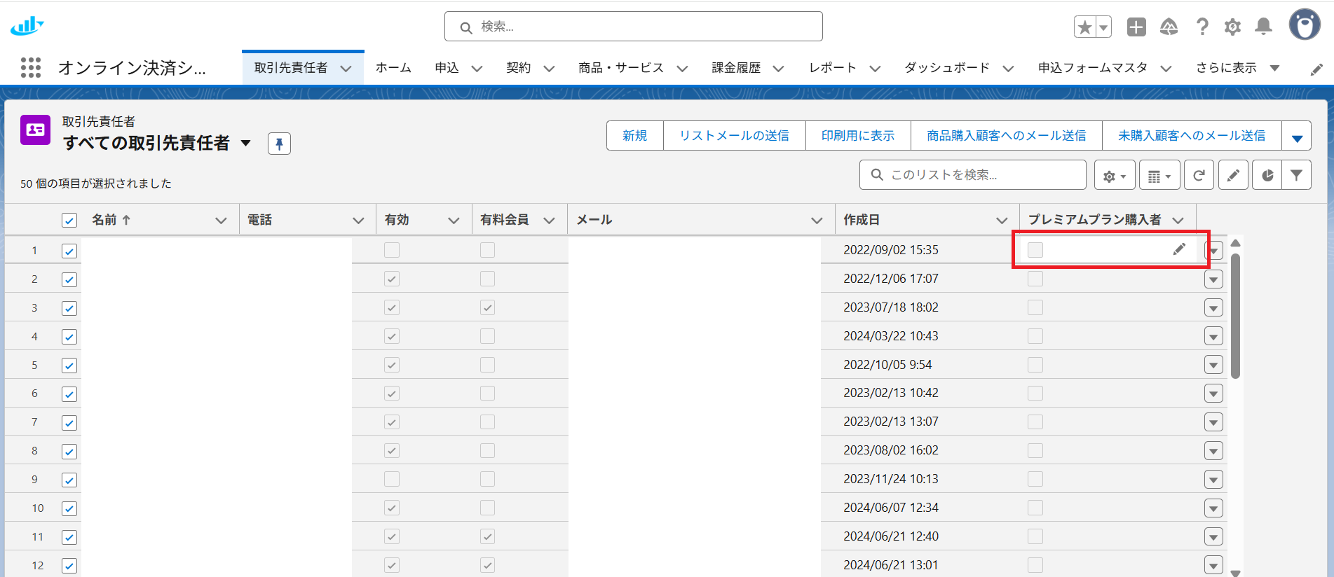1334x577 pixels.
Task: Refresh the list with the reload icon
Action: tap(1199, 175)
